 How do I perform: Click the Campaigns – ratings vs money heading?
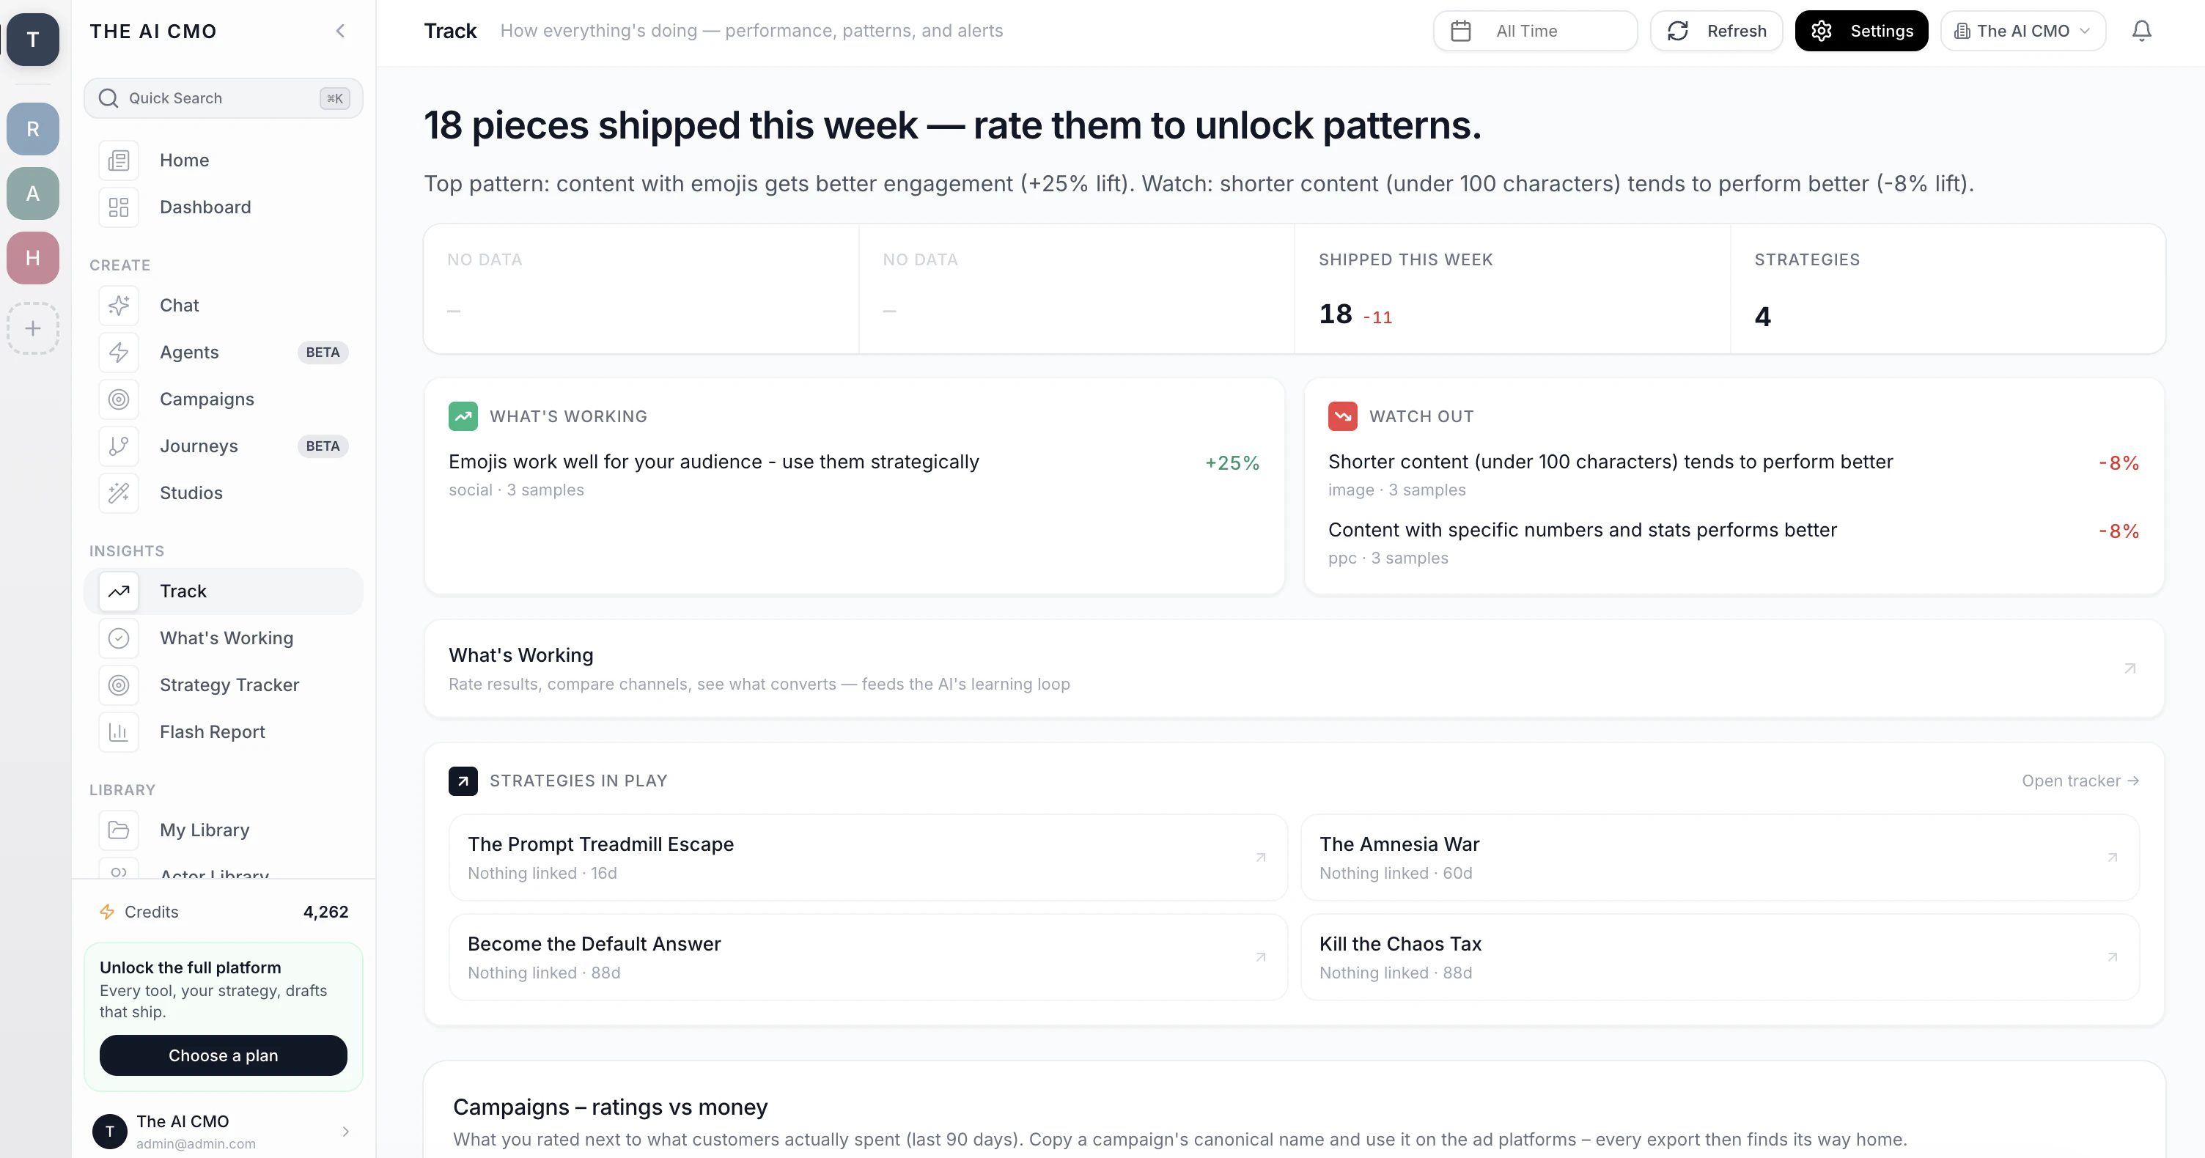tap(609, 1107)
